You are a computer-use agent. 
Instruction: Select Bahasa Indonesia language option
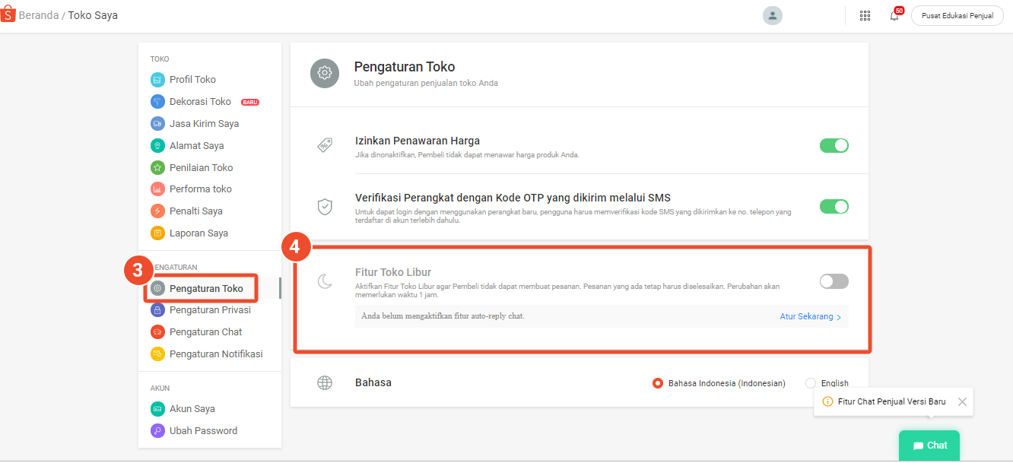tap(658, 383)
